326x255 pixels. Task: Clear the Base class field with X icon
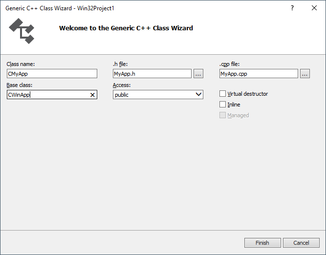(92, 95)
